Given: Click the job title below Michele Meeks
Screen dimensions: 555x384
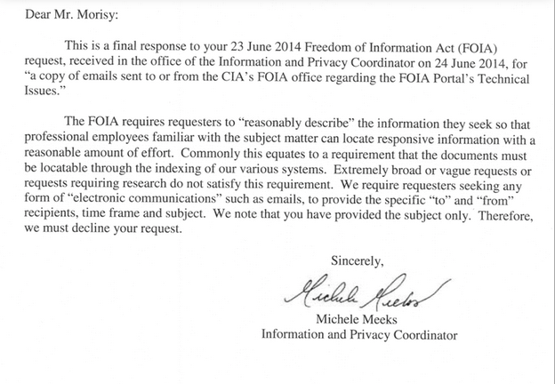Looking at the screenshot, I should point(358,335).
